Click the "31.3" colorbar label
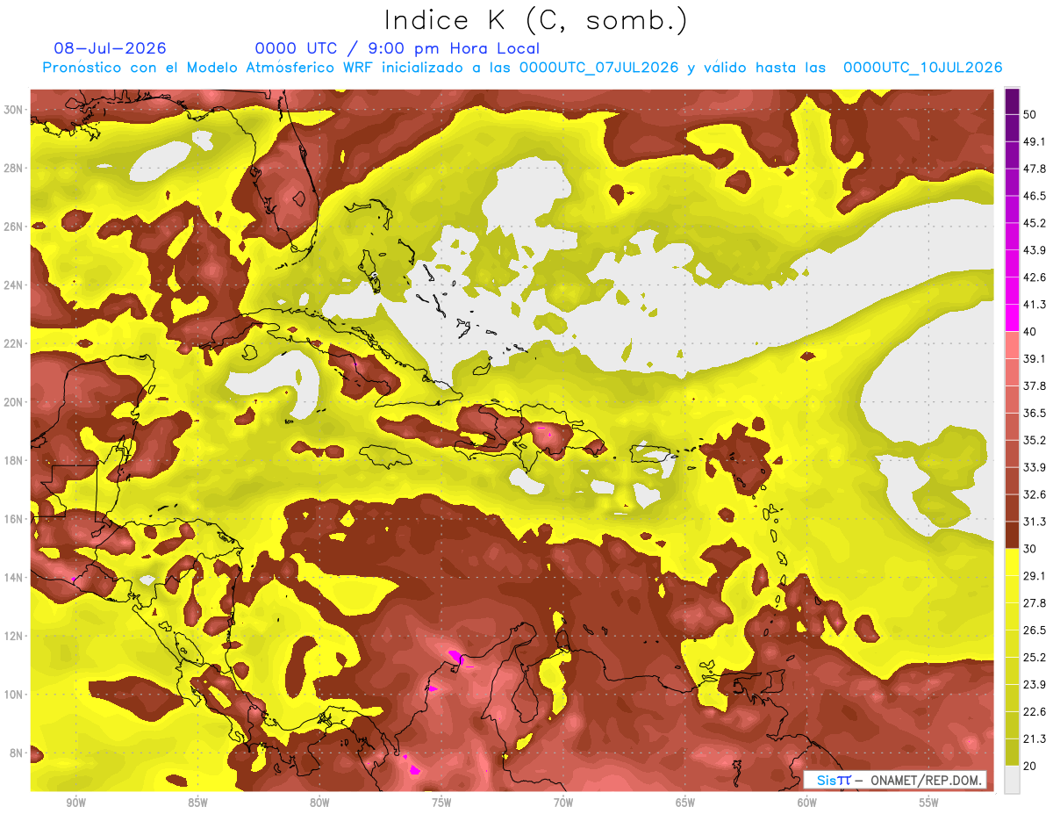Viewport: 1053px width, 814px height. click(x=1035, y=522)
